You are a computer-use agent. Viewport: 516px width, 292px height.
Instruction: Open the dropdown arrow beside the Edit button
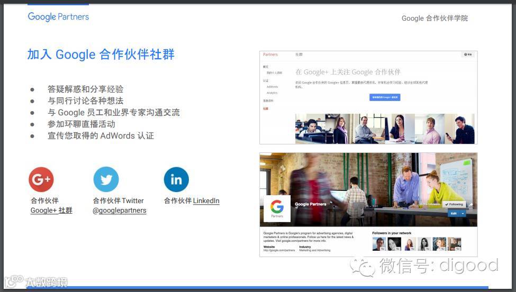click(x=463, y=213)
